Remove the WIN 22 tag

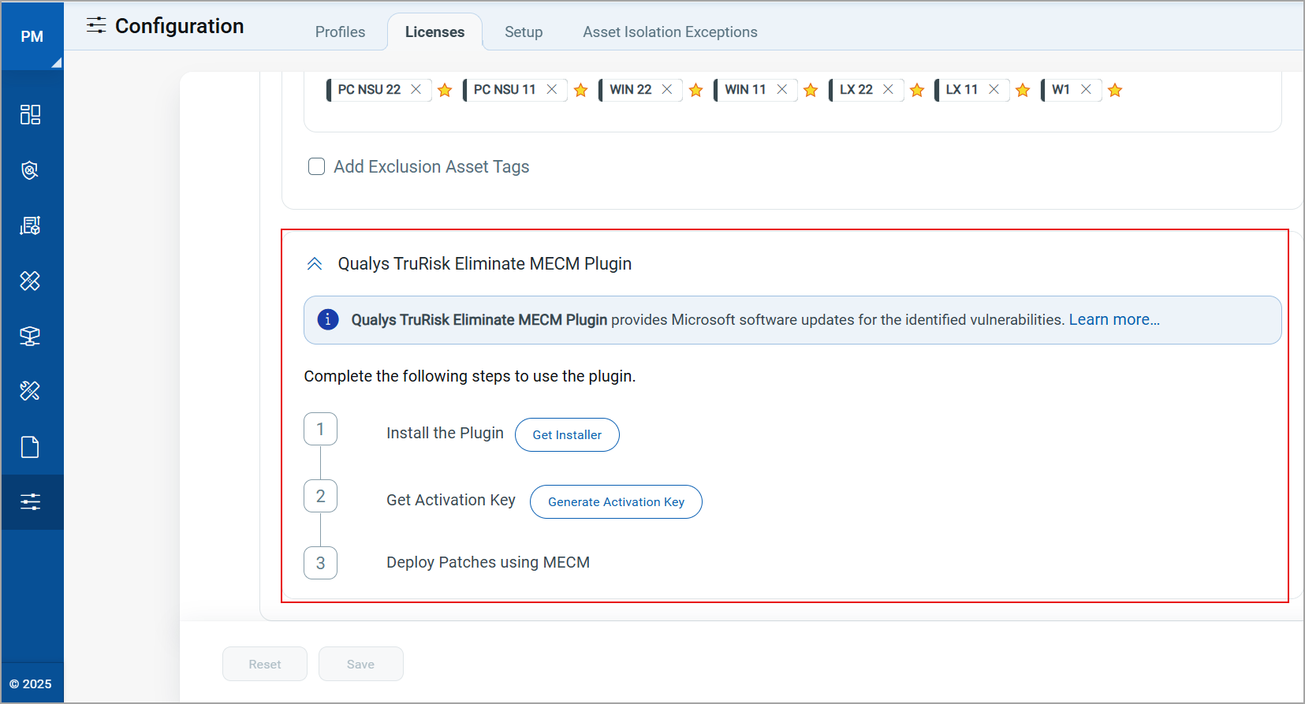coord(667,89)
